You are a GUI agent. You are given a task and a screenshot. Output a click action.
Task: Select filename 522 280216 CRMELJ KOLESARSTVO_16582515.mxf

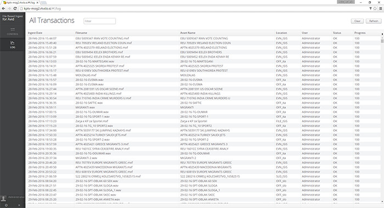pos(108,176)
